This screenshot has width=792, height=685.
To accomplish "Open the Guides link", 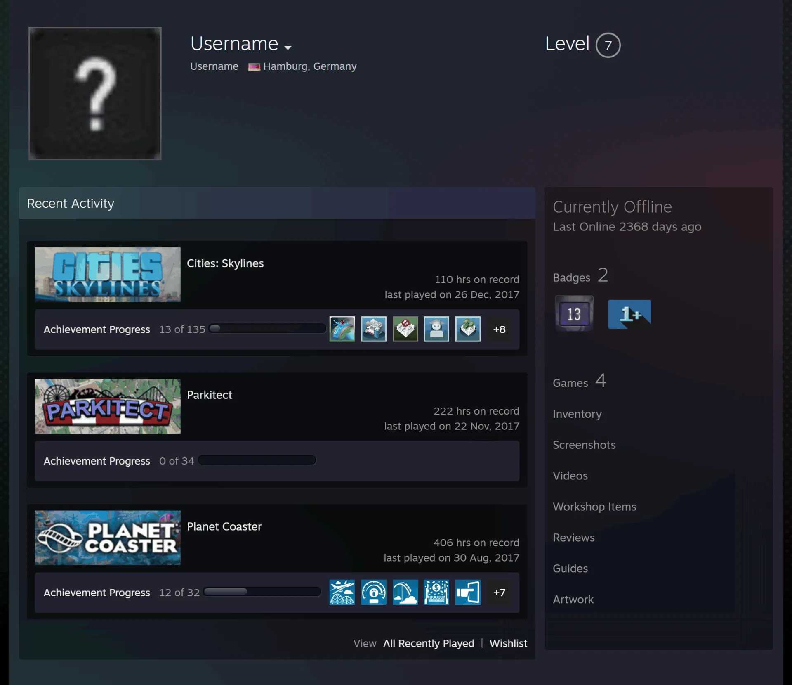I will click(570, 569).
